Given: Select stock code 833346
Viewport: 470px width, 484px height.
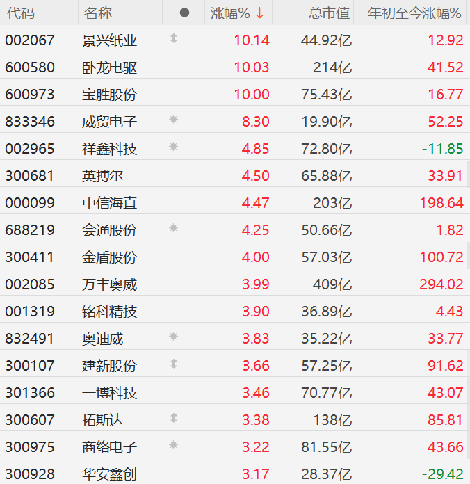Looking at the screenshot, I should (x=30, y=122).
